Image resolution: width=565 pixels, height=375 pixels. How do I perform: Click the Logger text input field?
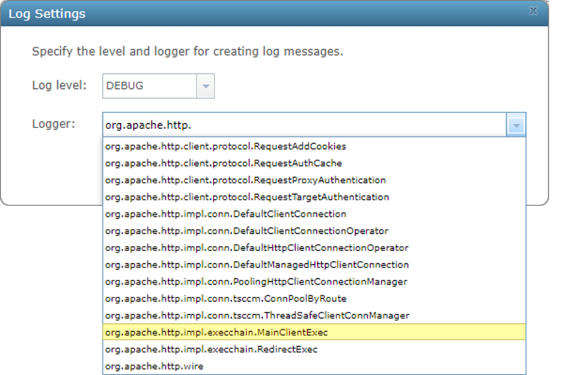305,125
